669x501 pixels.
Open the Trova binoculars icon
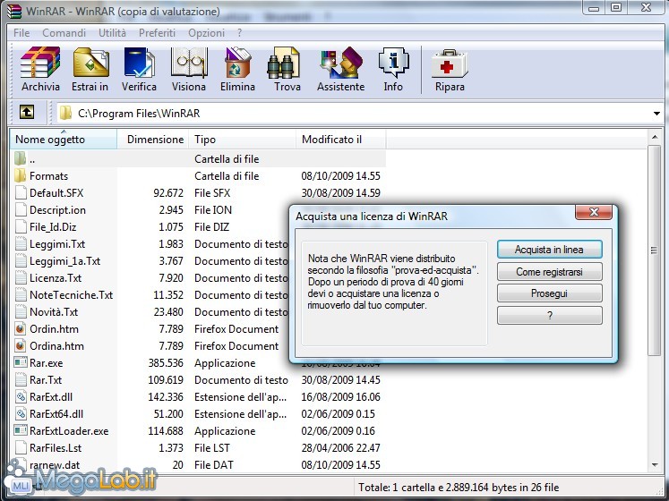point(284,64)
